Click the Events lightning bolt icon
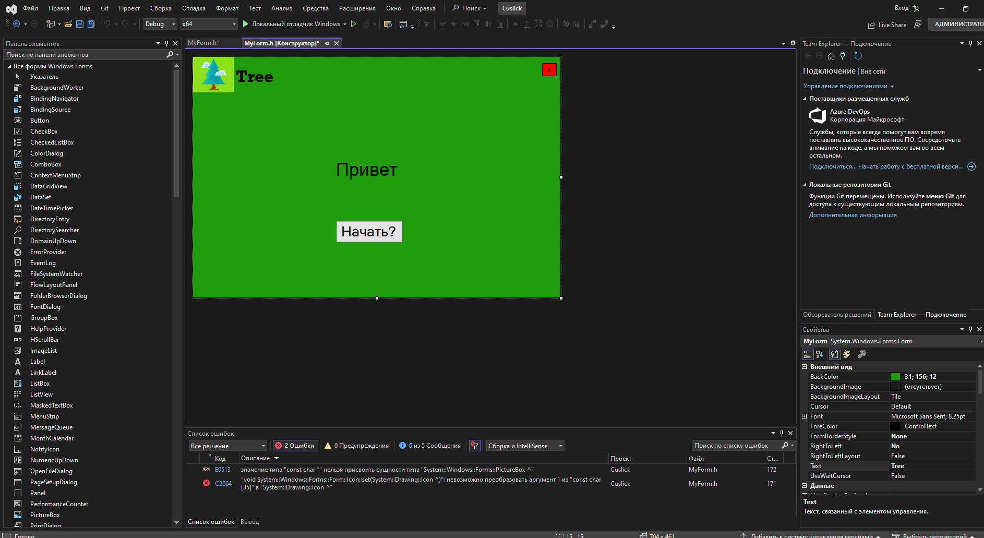This screenshot has width=984, height=538. 847,354
